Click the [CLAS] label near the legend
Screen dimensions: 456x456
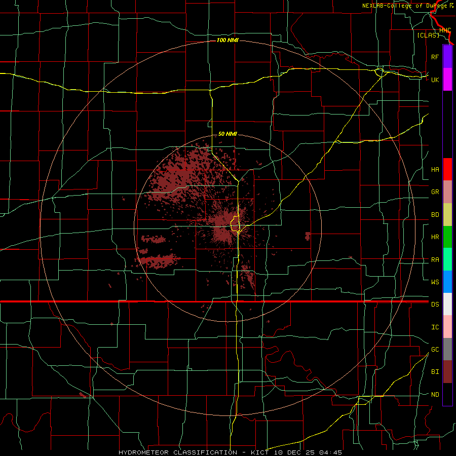tap(428, 35)
